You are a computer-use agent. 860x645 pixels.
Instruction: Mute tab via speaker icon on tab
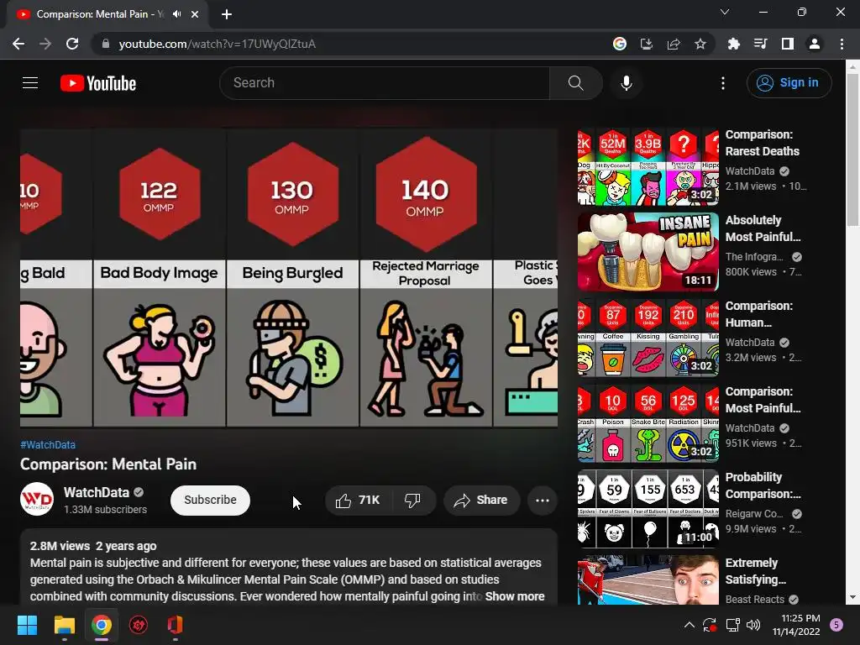[176, 14]
